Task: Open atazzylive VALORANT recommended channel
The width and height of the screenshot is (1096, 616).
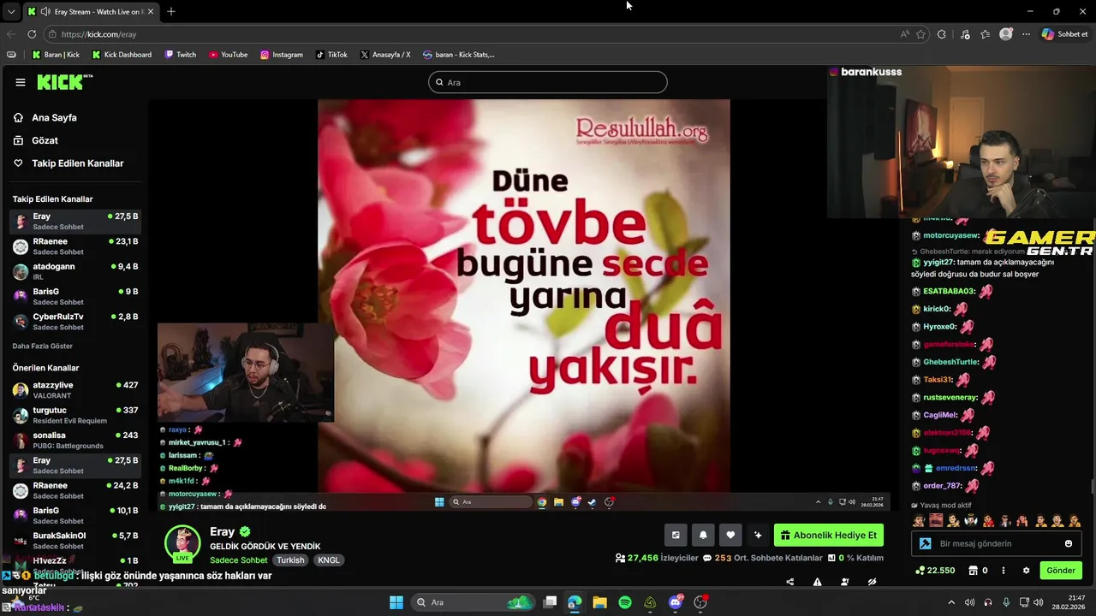Action: pos(75,390)
